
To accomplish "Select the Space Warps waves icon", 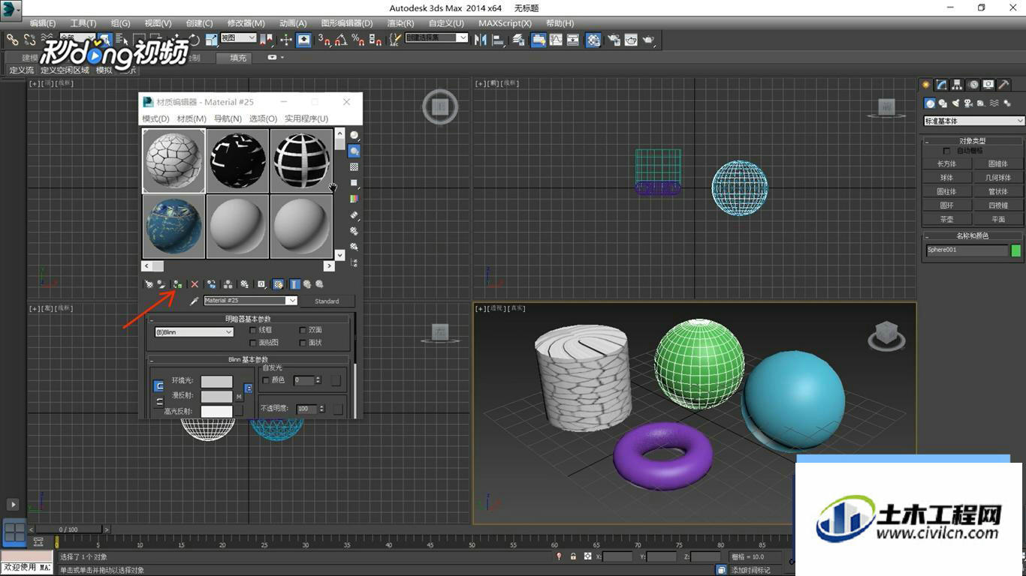I will [x=994, y=103].
